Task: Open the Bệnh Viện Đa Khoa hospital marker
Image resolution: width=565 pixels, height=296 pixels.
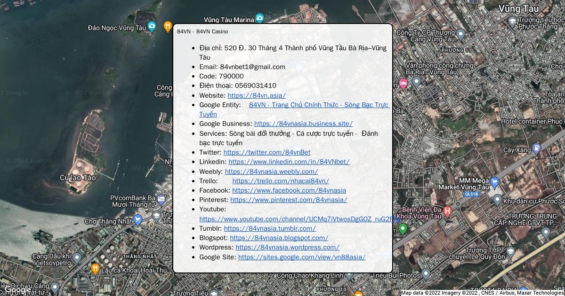Action: pos(448,211)
